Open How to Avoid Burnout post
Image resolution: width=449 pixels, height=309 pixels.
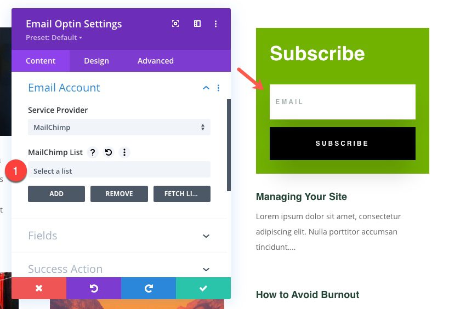(308, 294)
